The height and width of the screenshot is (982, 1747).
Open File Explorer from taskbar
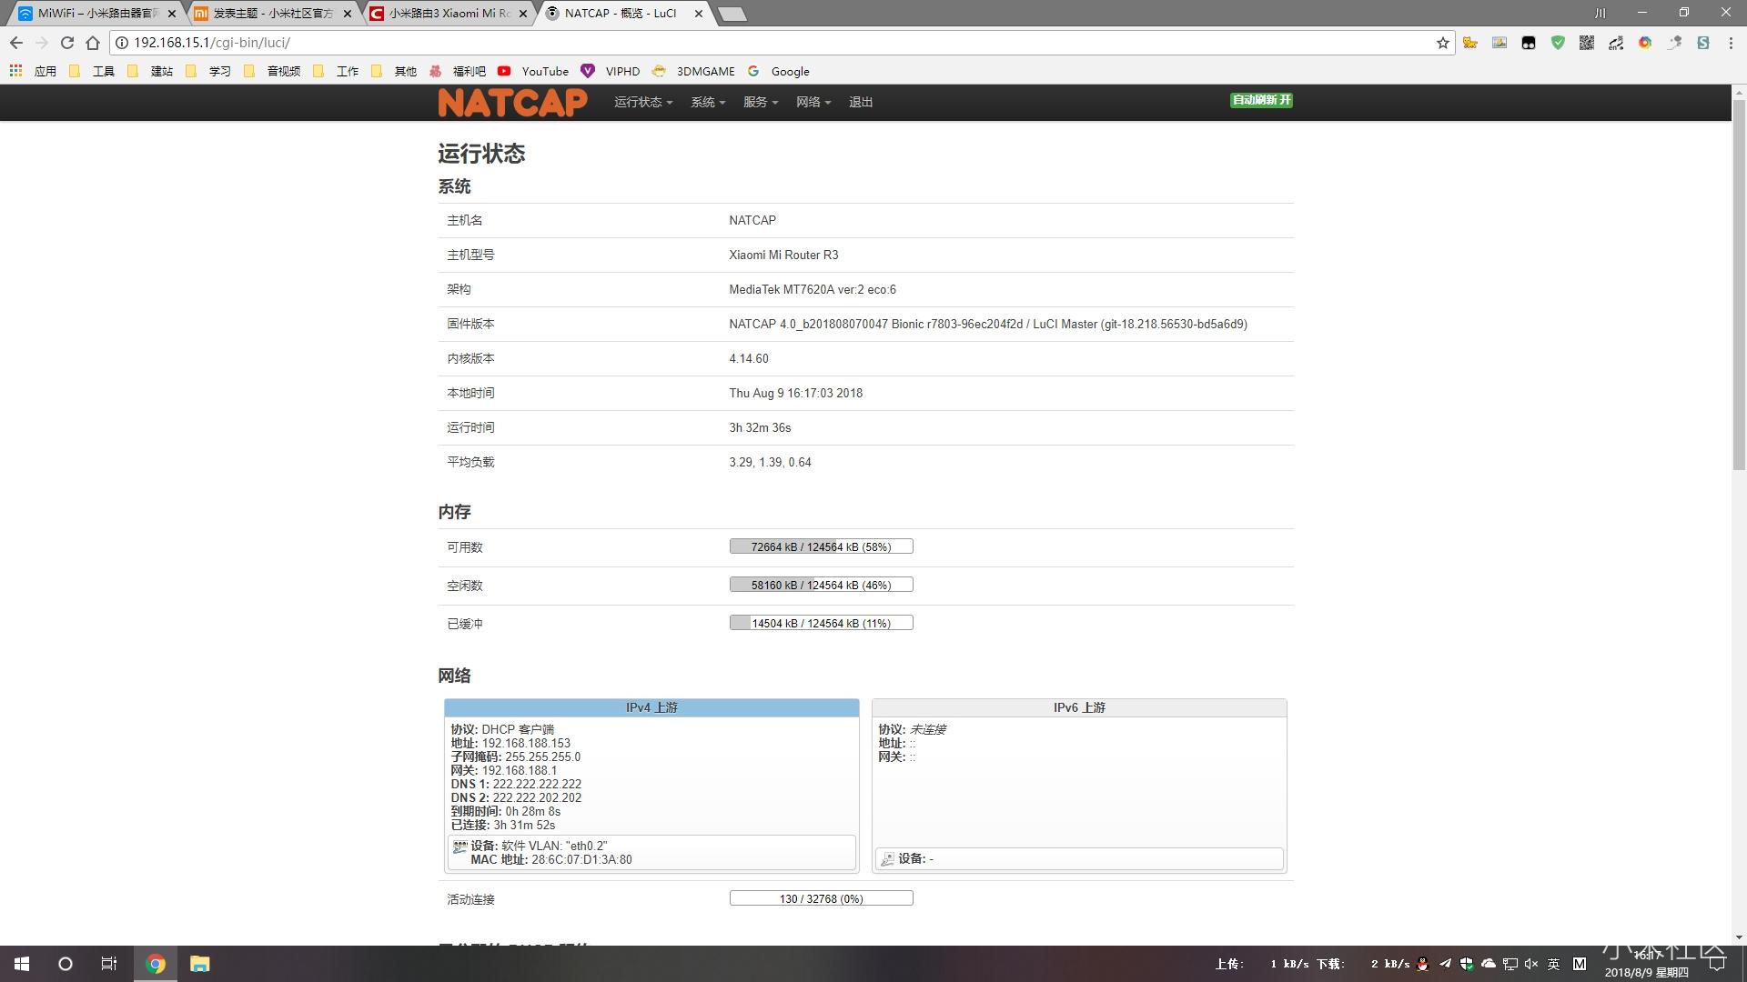pos(200,964)
